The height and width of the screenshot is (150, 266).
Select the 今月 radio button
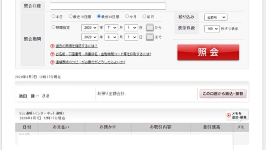[127, 16]
